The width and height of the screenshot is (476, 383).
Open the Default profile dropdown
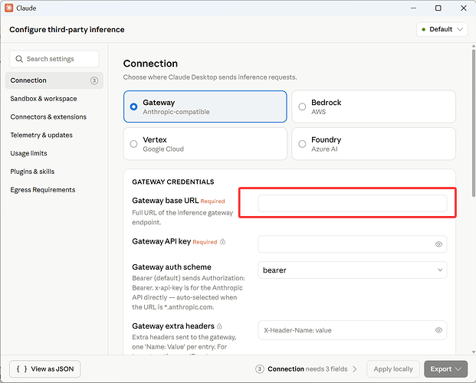coord(442,29)
